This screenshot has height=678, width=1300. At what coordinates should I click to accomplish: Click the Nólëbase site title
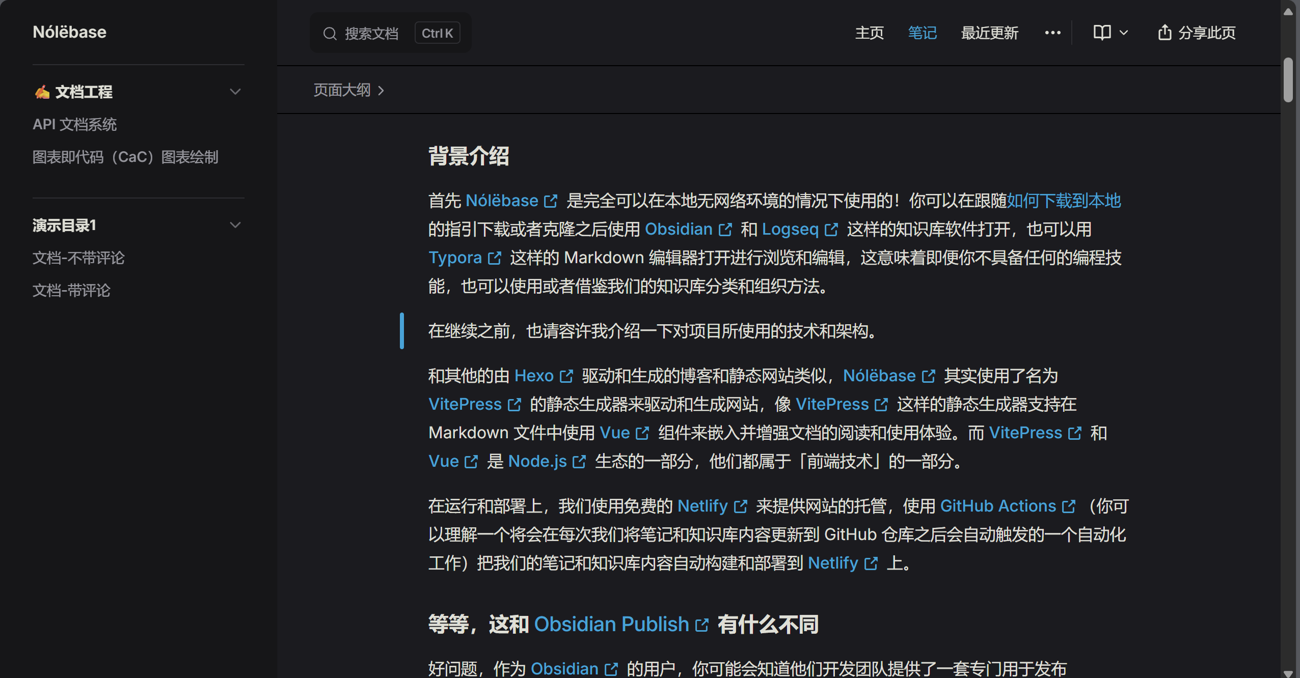(x=70, y=32)
